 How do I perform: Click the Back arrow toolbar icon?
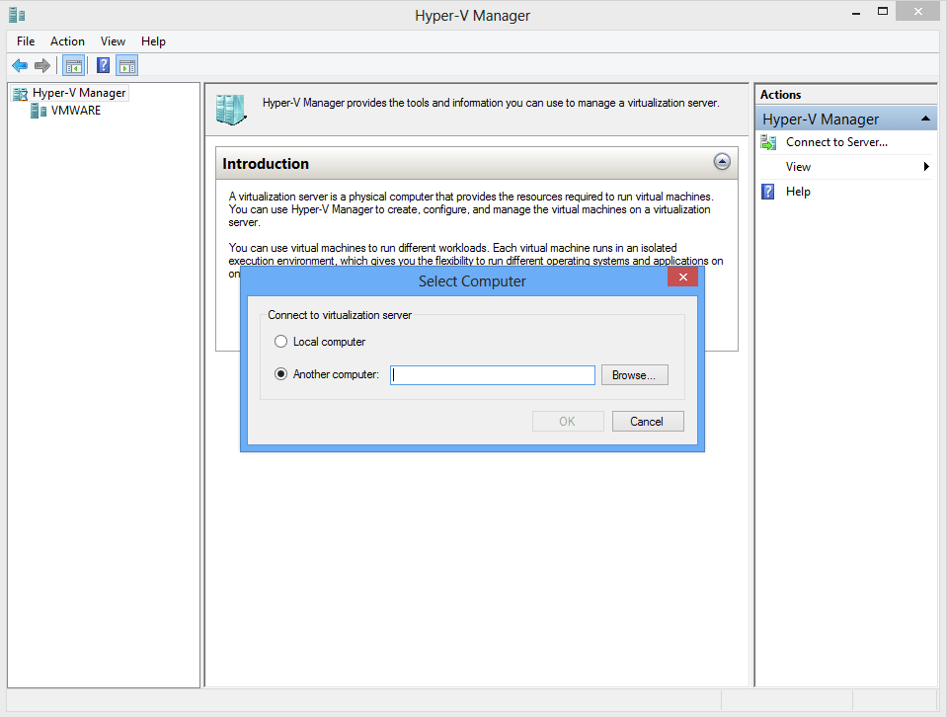20,65
